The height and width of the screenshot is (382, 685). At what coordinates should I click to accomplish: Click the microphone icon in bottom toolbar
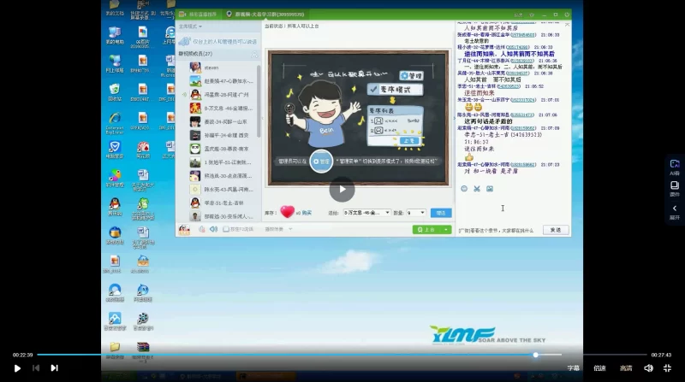[x=202, y=229]
